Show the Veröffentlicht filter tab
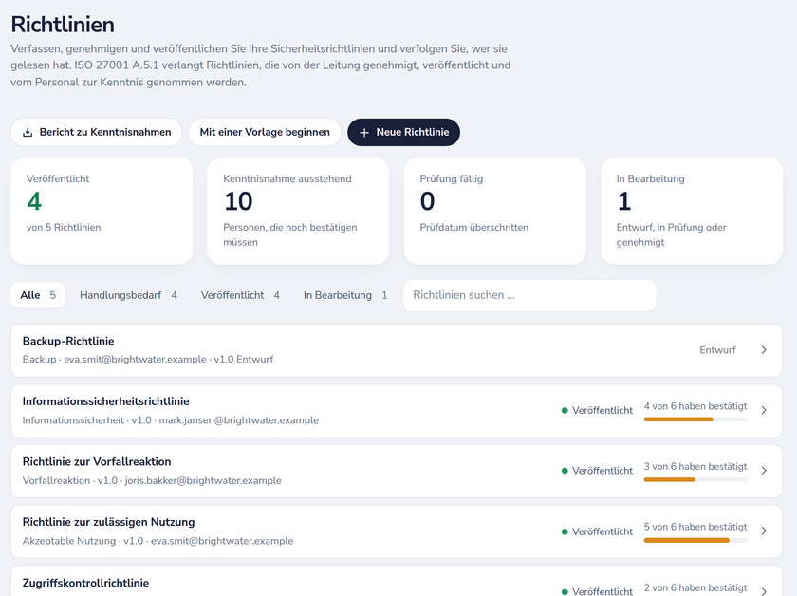Image resolution: width=797 pixels, height=596 pixels. tap(240, 295)
